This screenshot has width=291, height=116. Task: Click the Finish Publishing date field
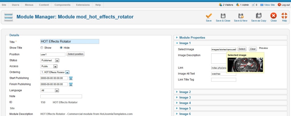(x=54, y=84)
